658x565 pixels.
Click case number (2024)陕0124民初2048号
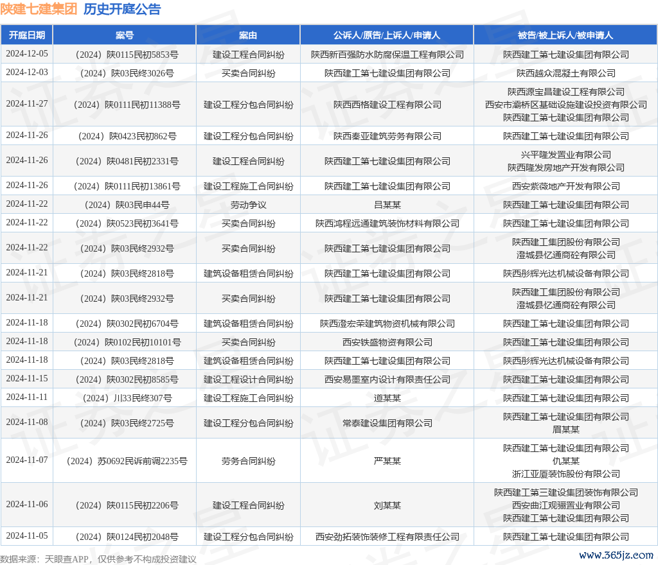127,537
